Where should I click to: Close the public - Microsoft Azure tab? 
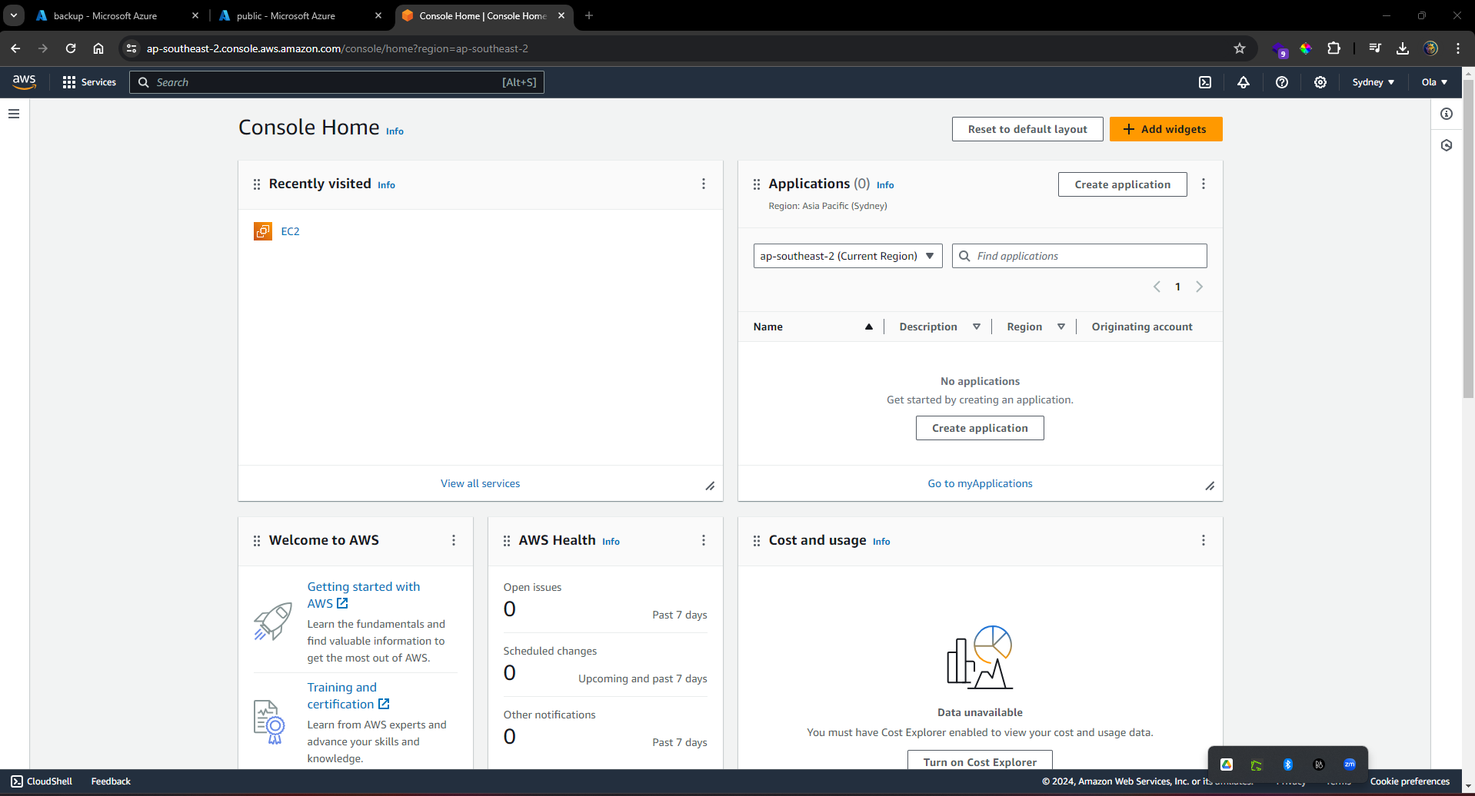click(378, 15)
